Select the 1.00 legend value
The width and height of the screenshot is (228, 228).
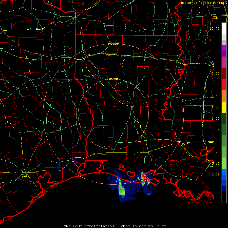(x=216, y=119)
